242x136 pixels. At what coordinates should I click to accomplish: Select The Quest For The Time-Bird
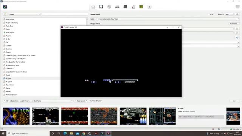[x=16, y=62]
